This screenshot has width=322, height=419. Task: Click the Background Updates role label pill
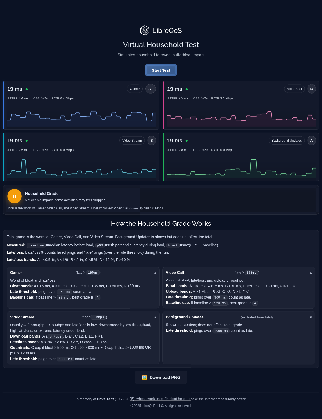[286, 140]
